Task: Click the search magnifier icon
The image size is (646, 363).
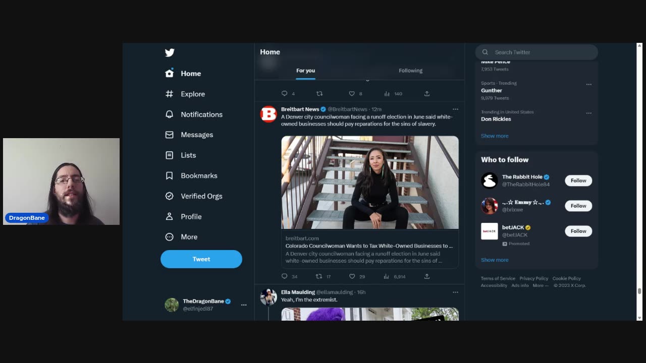Action: click(x=485, y=52)
